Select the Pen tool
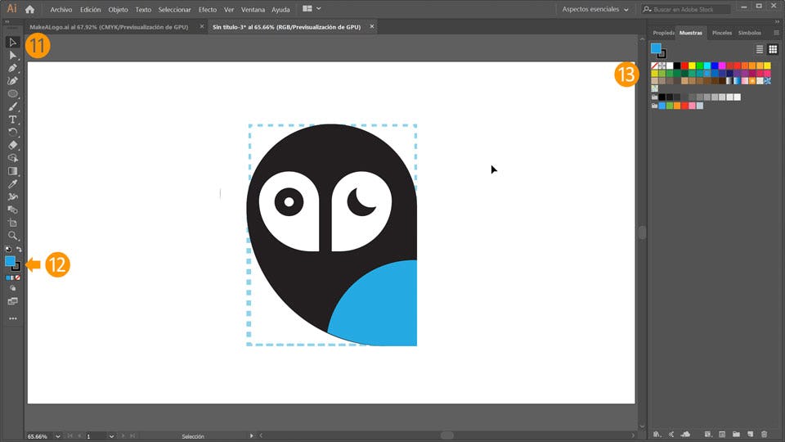The width and height of the screenshot is (785, 442). pos(13,68)
